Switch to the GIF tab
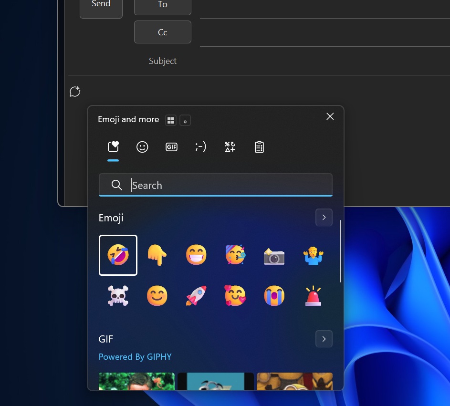 click(x=171, y=147)
